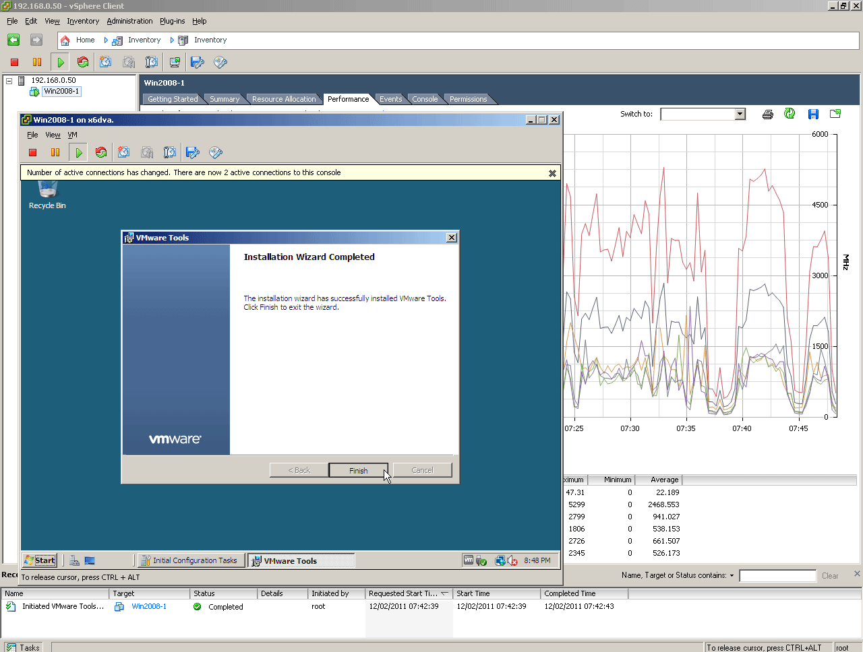
Task: Click stop icon in Win2008-1 console toolbar
Action: (32, 152)
